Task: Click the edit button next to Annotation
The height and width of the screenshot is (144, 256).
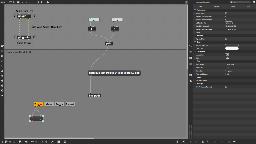Action: coord(227,55)
